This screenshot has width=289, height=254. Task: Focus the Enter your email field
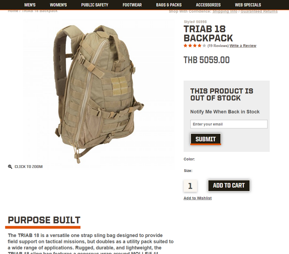click(x=229, y=124)
